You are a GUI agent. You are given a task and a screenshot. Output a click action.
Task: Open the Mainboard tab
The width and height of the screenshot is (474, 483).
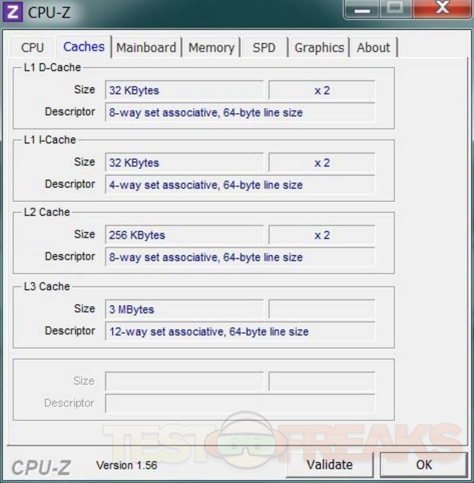146,48
